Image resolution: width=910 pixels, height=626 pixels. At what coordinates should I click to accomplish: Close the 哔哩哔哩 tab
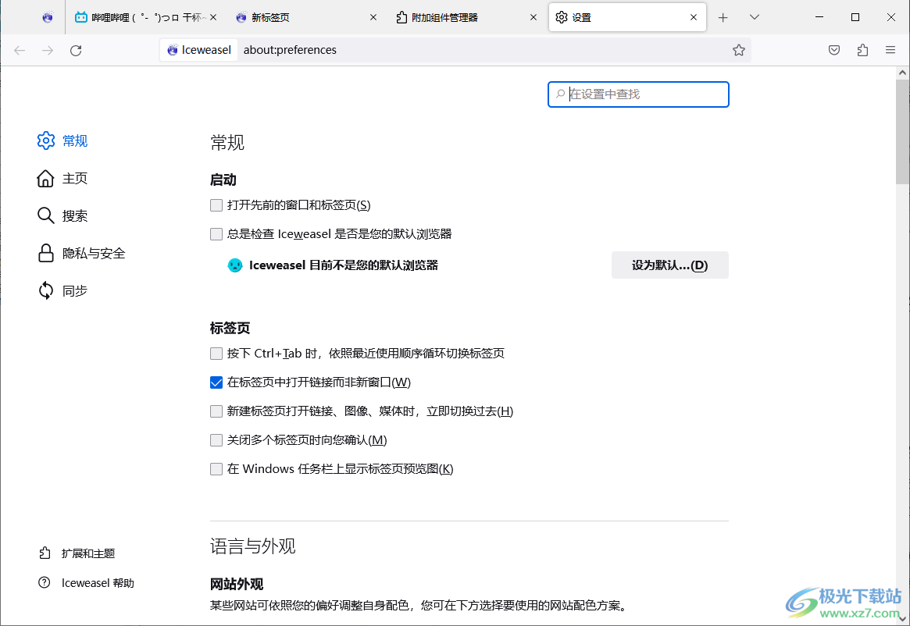[213, 17]
